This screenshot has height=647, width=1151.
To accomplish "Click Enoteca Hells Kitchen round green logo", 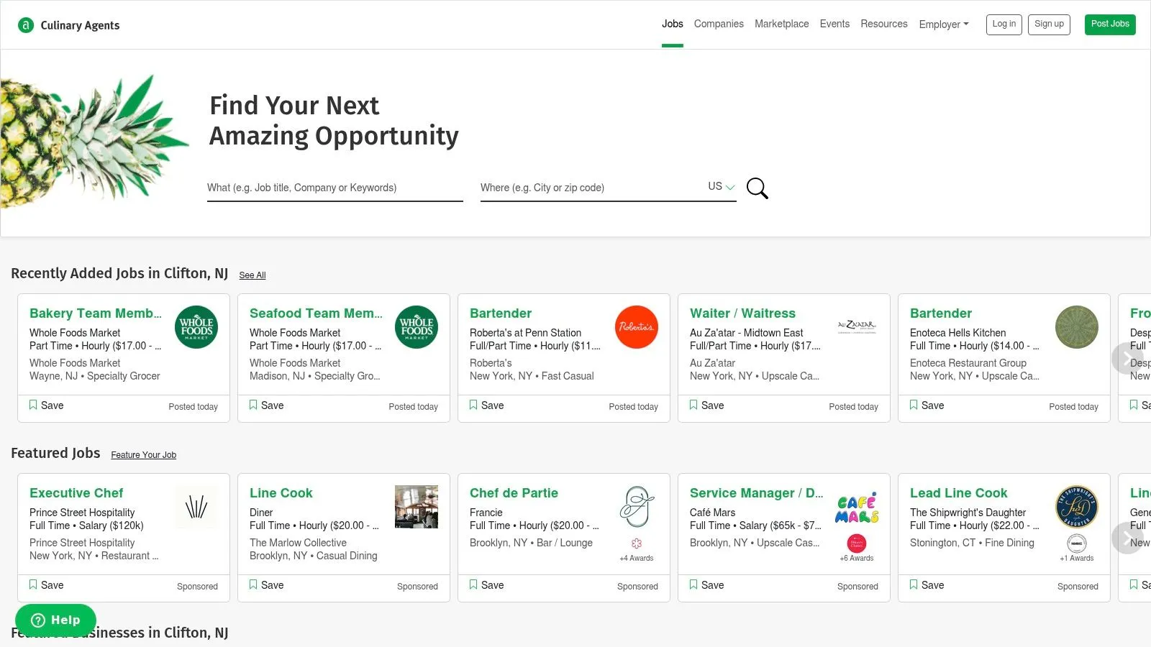I will click(1077, 327).
